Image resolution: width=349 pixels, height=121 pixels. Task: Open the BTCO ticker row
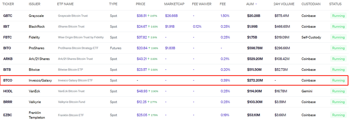8,80
